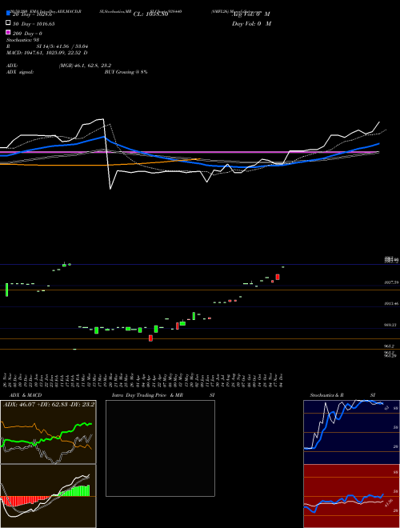400x528 pixels.
Task: Click the '(MGR) 46.1, 62.8, 23.2' ADX values
Action: point(85,66)
